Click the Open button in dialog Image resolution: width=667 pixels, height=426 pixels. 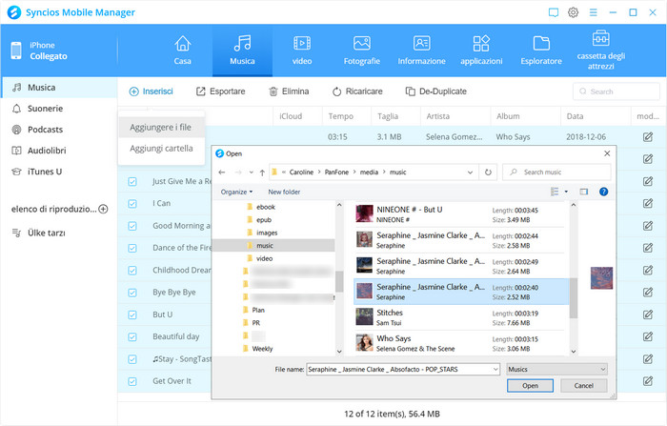pyautogui.click(x=530, y=386)
